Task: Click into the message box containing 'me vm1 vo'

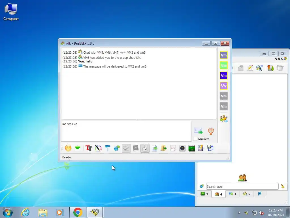Action: [x=126, y=131]
